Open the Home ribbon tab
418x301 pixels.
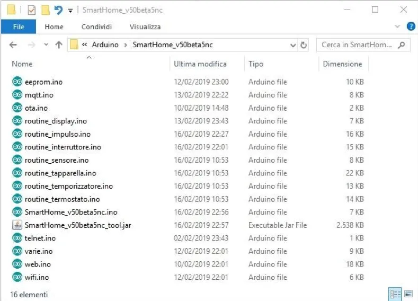click(54, 26)
